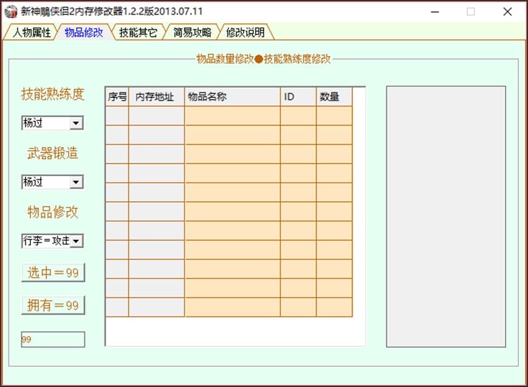Click the input field containing 99

[x=52, y=340]
